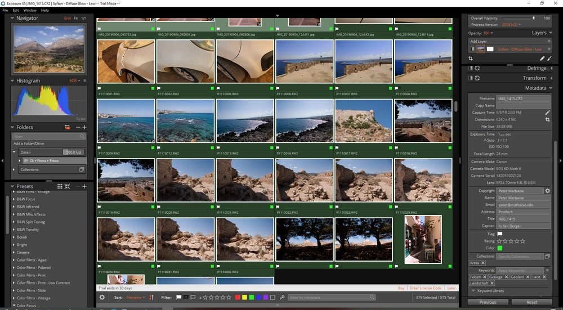Open the Process Version 2018 (v2) dropdown
Screen dimensions: 563x310
(511, 25)
